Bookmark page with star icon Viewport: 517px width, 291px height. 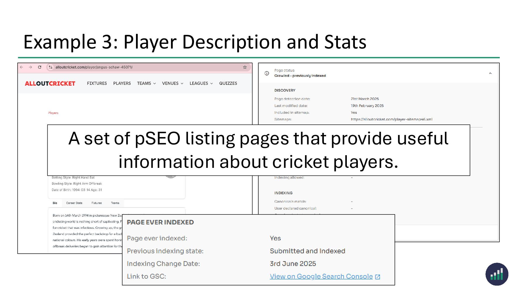click(245, 67)
